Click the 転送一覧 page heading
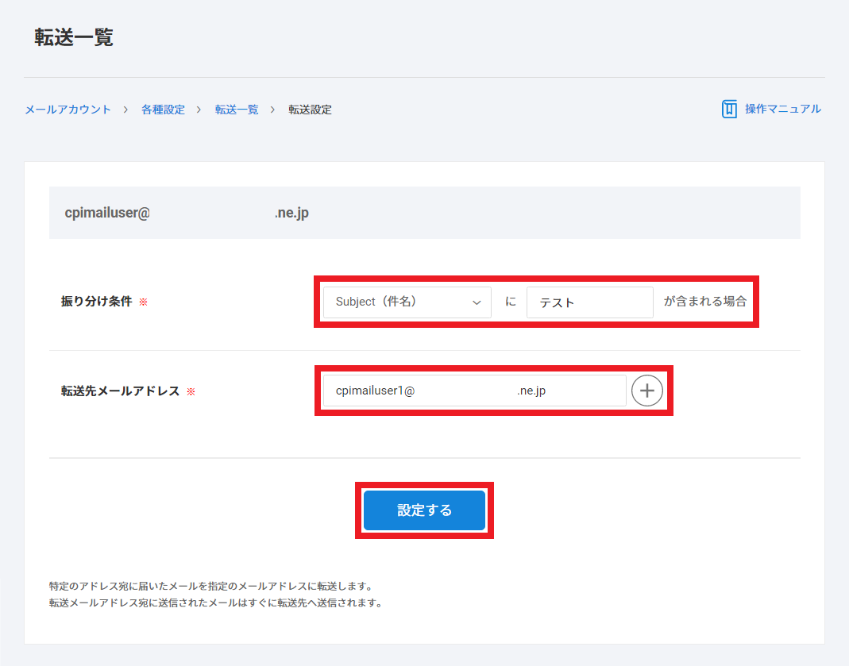The width and height of the screenshot is (849, 666). 74,37
